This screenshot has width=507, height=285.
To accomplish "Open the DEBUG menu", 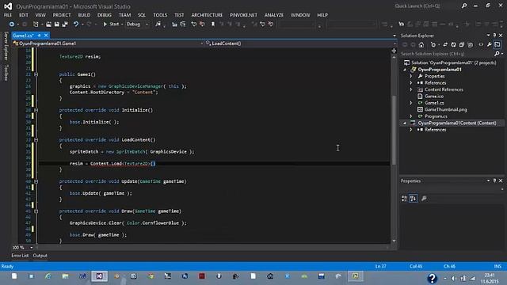I will pyautogui.click(x=105, y=15).
